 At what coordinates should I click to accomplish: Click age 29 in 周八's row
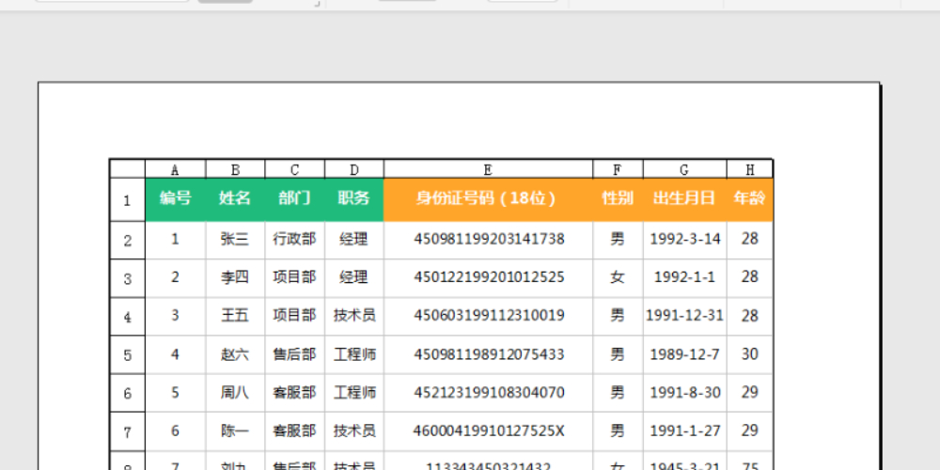click(x=749, y=393)
